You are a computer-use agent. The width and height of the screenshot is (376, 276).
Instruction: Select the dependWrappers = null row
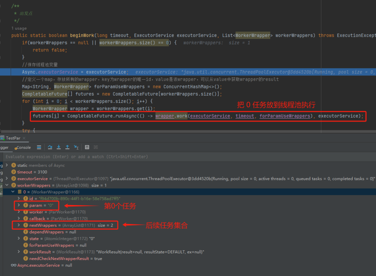pyautogui.click(x=189, y=232)
